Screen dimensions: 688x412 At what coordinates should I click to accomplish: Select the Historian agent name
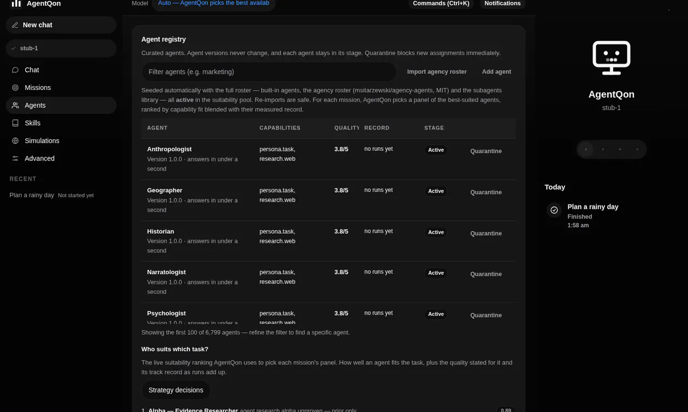coord(160,231)
